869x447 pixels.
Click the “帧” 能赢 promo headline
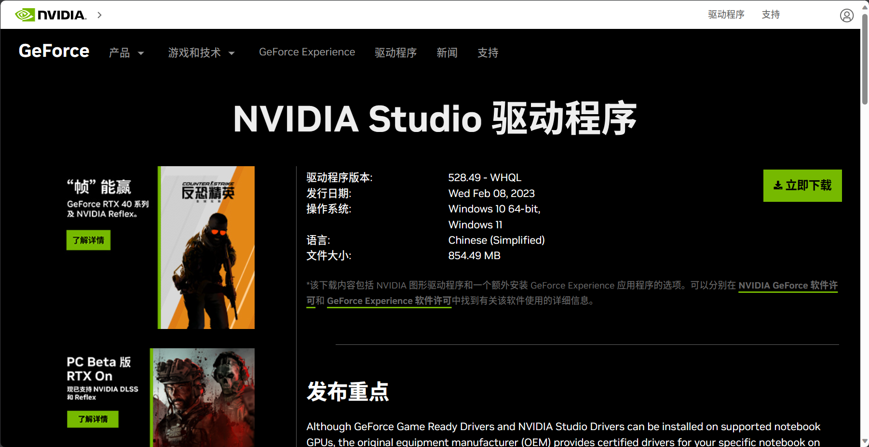click(x=99, y=186)
